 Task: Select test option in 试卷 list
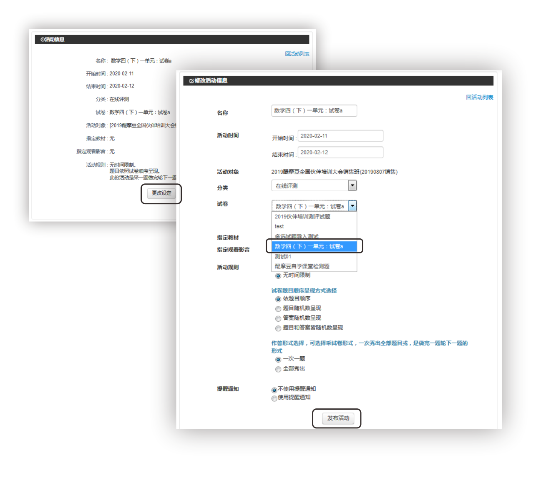click(279, 227)
